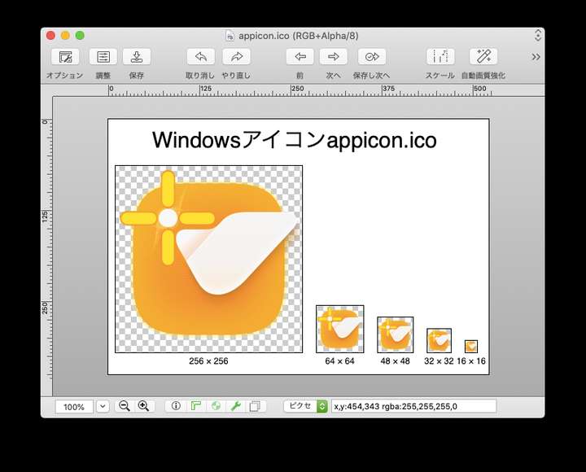Open the ピクセ units dropdown
Screen dimensions: 586x472
306,406
